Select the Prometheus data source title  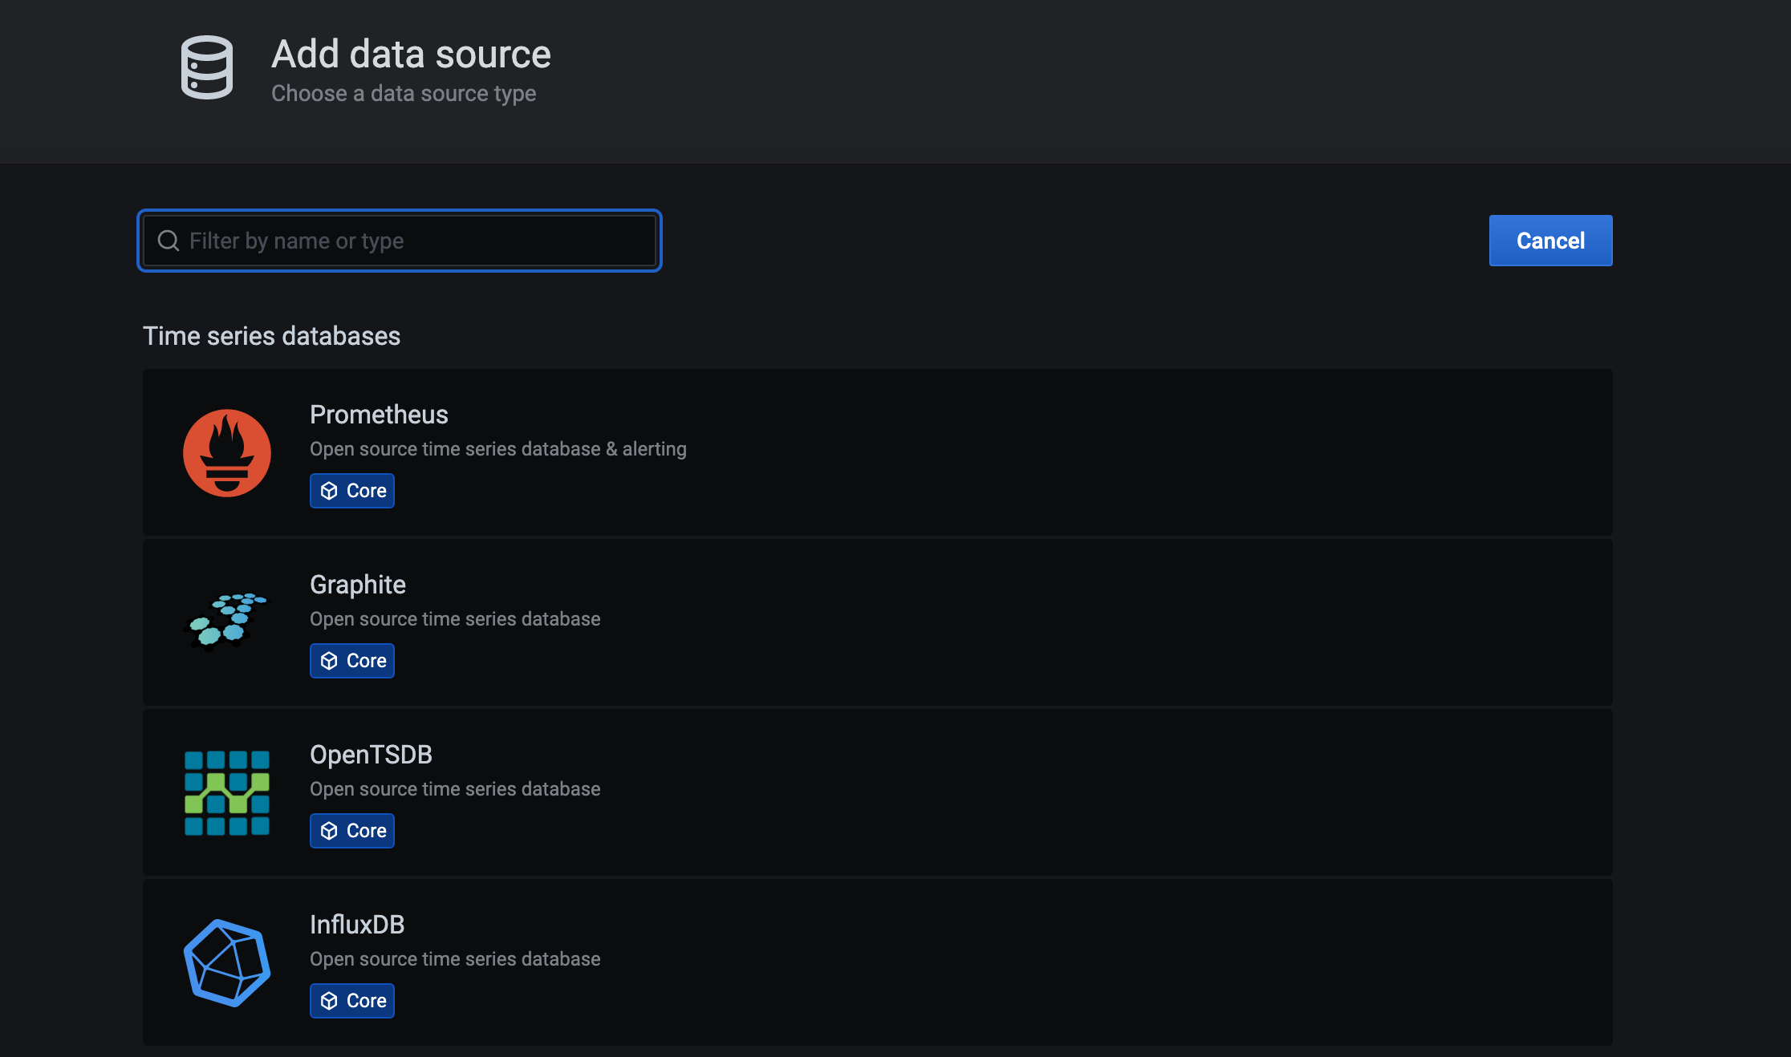pos(379,415)
